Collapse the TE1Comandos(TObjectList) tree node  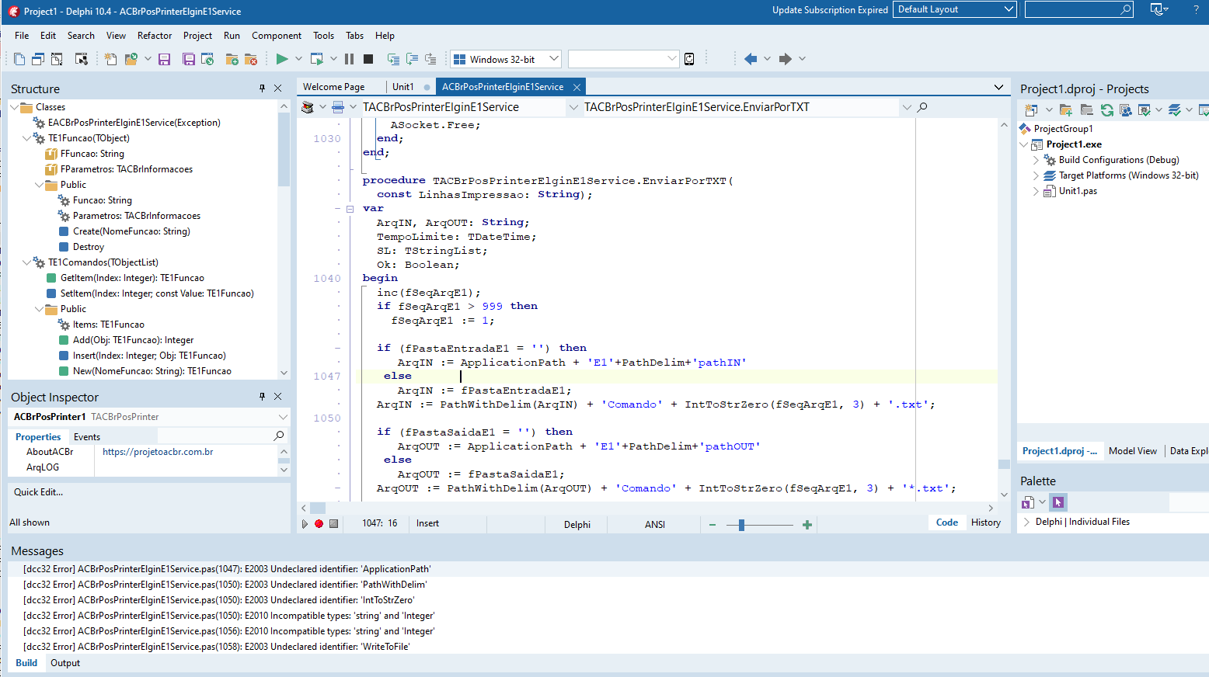coord(26,262)
